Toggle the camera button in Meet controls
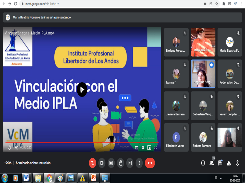Screen dimensions: 245x183 pos(102,163)
